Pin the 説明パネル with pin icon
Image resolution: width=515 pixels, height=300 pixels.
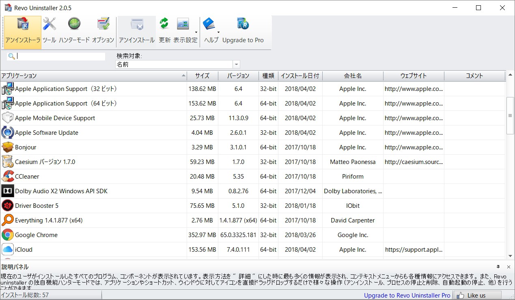coord(498,267)
